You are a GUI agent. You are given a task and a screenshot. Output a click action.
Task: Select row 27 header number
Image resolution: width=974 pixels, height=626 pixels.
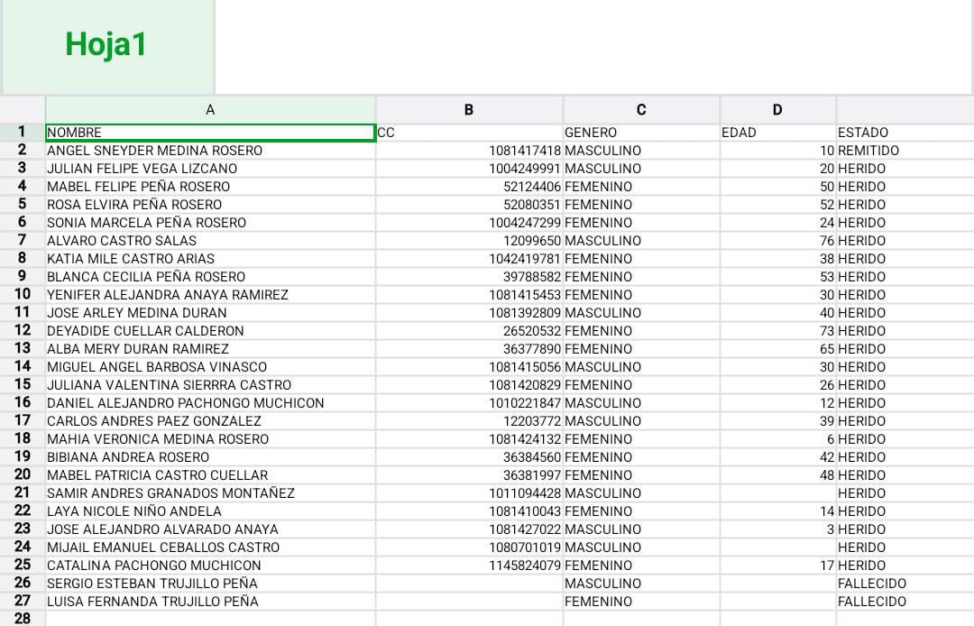[x=23, y=601]
